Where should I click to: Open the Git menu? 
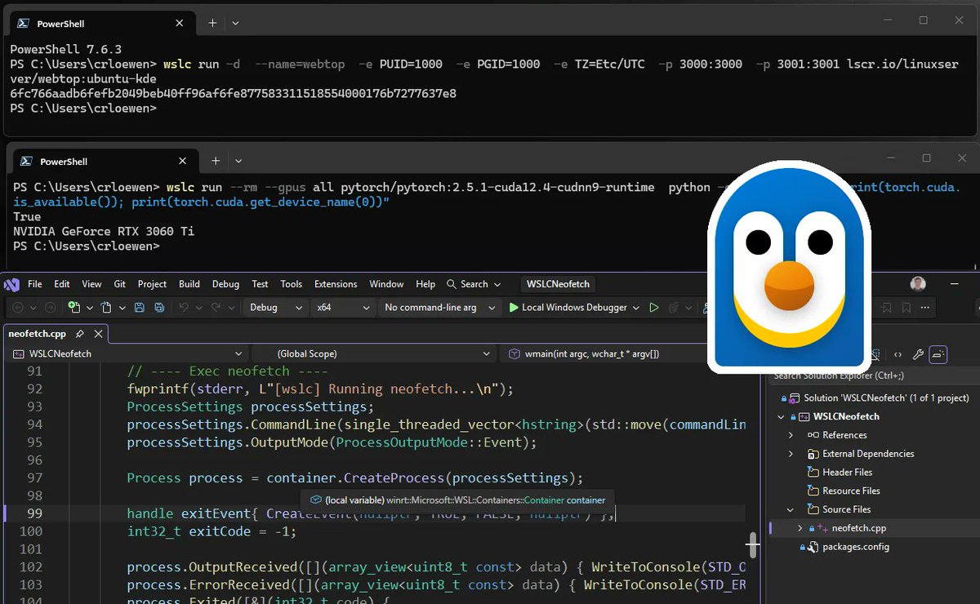tap(120, 284)
